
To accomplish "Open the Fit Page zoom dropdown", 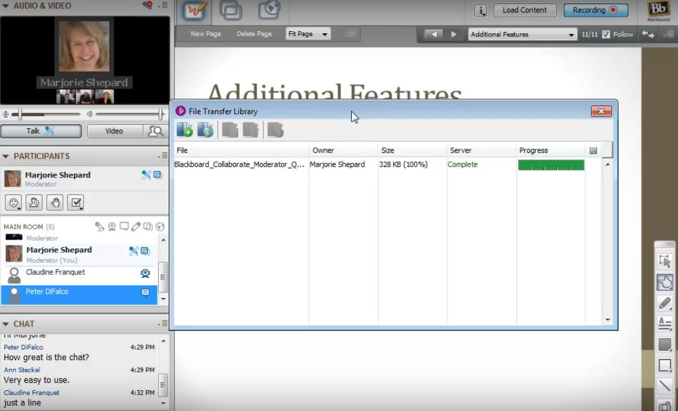I will coord(308,34).
